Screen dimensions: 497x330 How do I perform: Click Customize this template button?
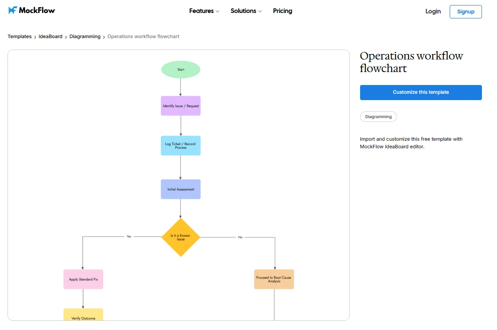[421, 92]
